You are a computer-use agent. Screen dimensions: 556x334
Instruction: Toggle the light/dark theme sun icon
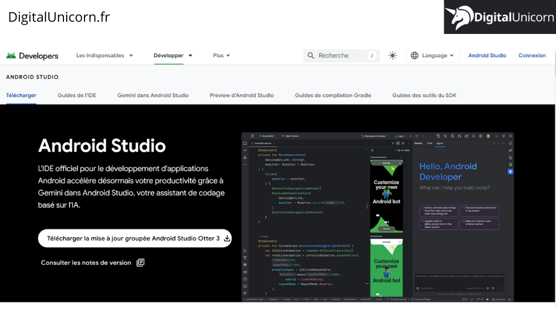[x=393, y=55]
